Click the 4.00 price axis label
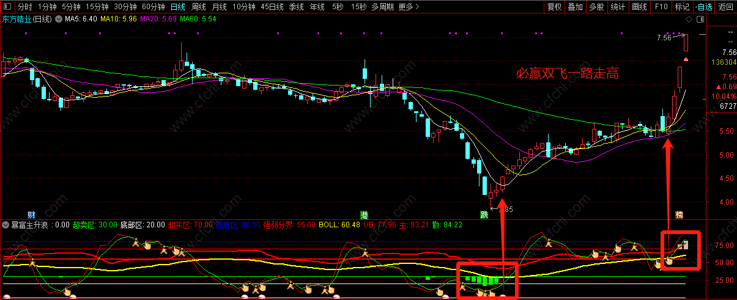 pos(728,202)
